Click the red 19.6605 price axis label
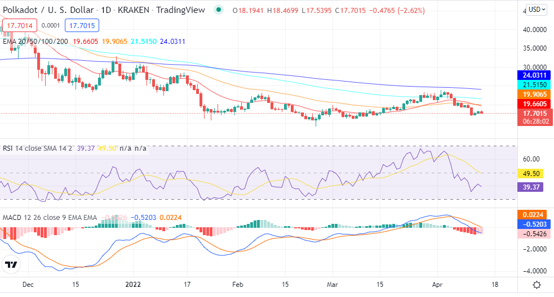Screen dimensions: 554x297 pyautogui.click(x=534, y=103)
